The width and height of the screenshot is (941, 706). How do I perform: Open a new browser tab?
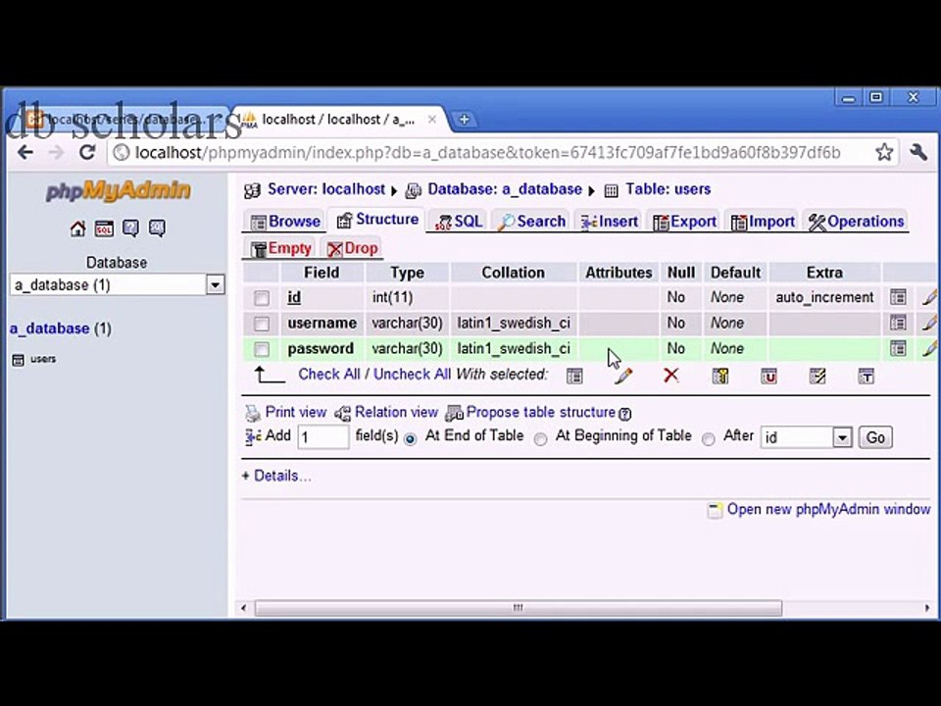point(464,120)
